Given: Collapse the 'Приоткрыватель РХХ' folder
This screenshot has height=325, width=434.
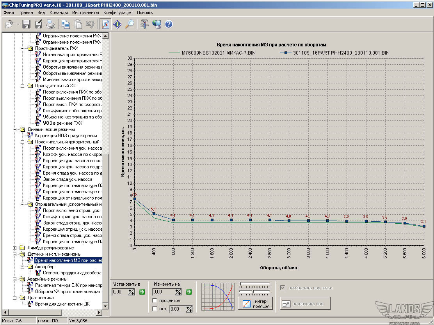Looking at the screenshot, I should [22, 48].
